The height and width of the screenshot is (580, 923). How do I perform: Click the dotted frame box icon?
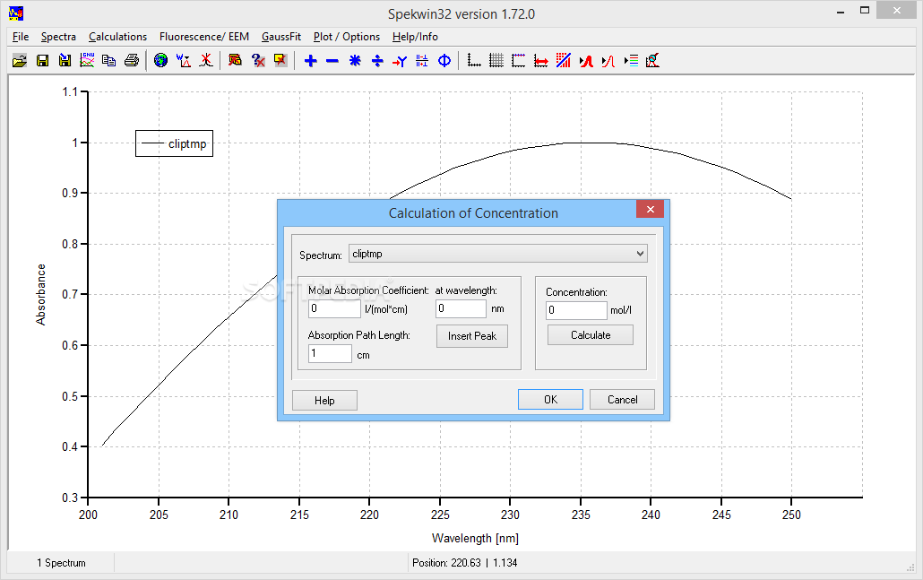click(519, 60)
